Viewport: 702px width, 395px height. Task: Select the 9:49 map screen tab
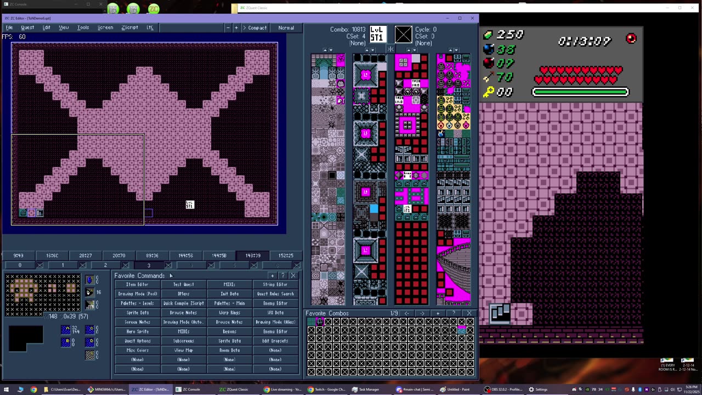[19, 256]
